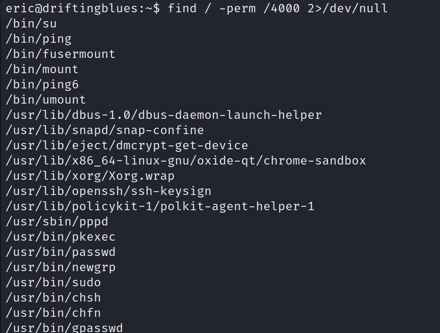Click the /bin/umount path
The image size is (440, 333).
pyautogui.click(x=46, y=100)
